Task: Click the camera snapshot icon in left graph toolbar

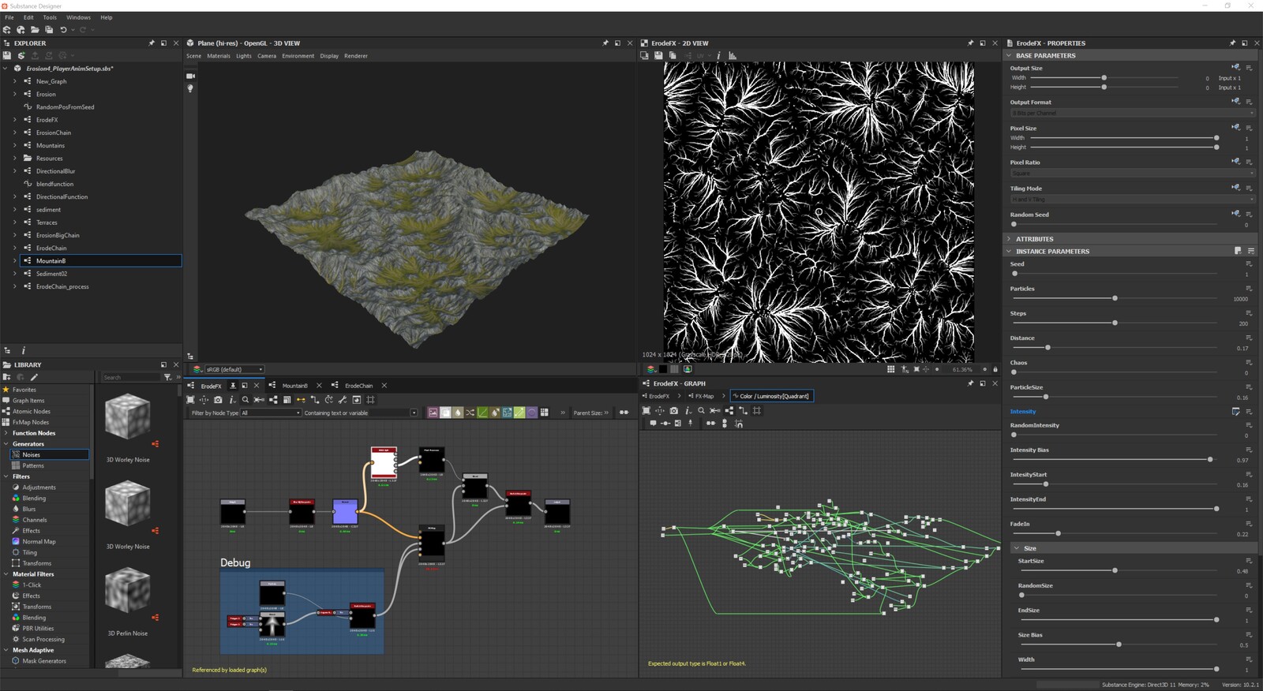Action: click(218, 400)
